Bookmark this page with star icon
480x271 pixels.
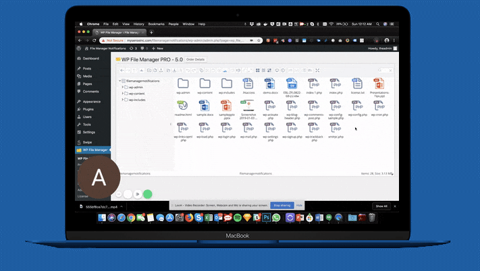[x=259, y=40]
